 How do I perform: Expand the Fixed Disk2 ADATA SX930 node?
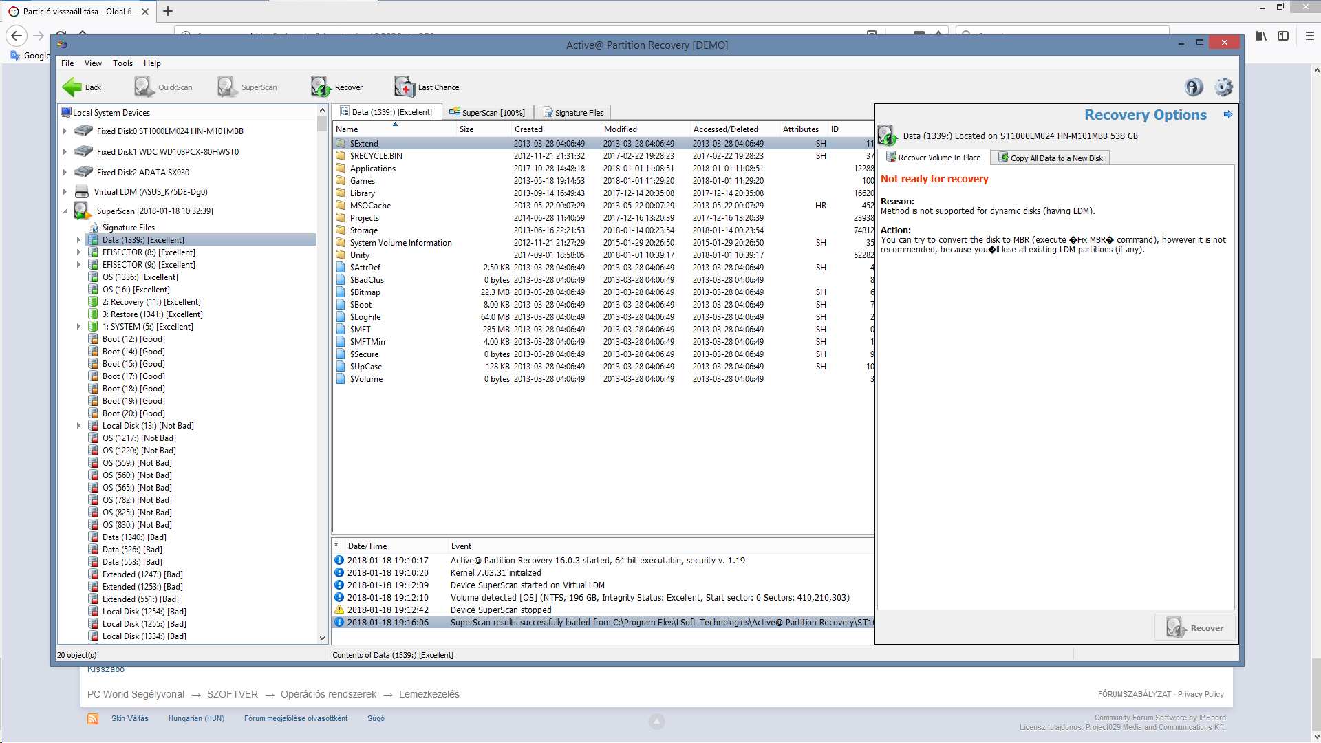pos(65,172)
